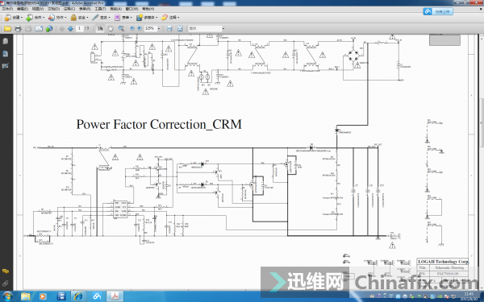
Task: Open the Attachments paperclip panel
Action: point(6,283)
